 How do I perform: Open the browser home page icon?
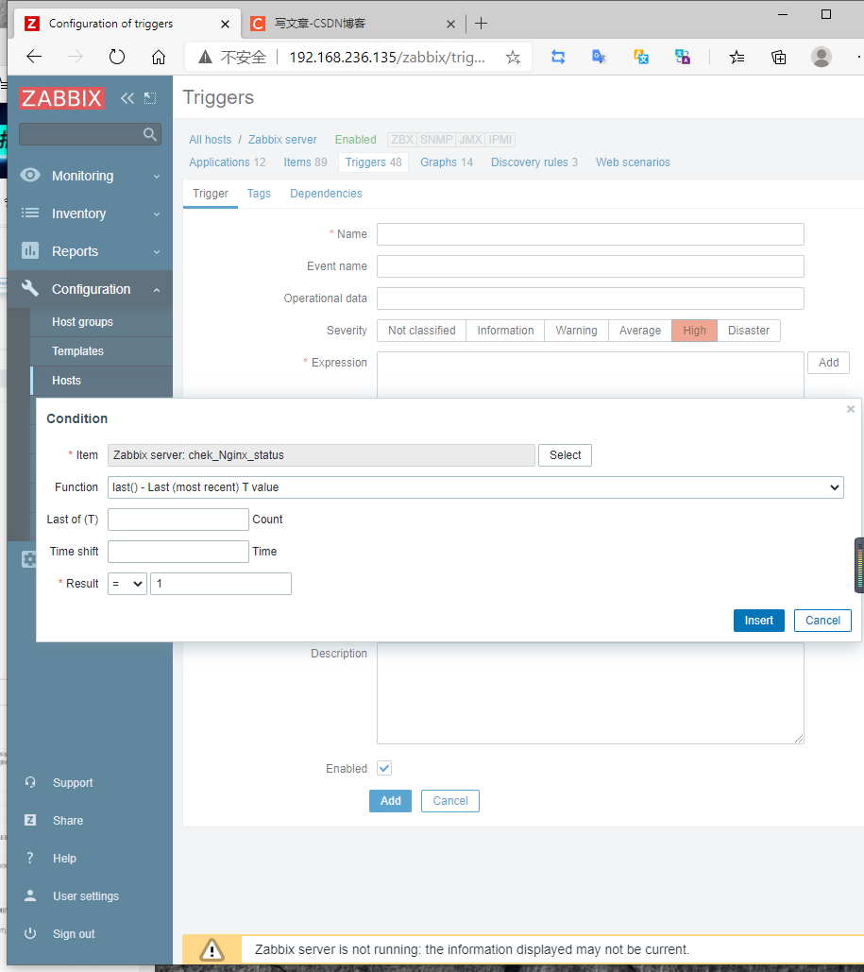click(159, 57)
